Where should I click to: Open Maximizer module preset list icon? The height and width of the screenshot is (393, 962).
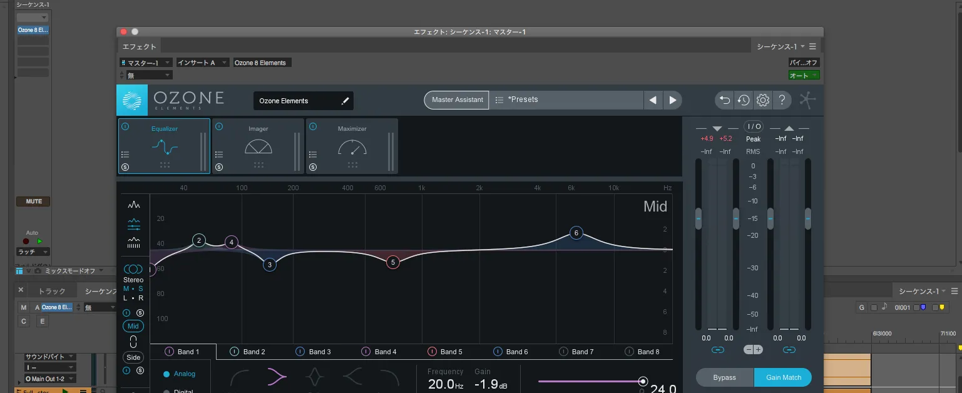pyautogui.click(x=312, y=155)
